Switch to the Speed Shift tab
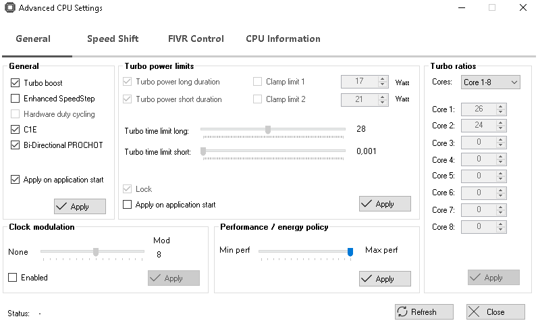538x325 pixels. pyautogui.click(x=113, y=39)
